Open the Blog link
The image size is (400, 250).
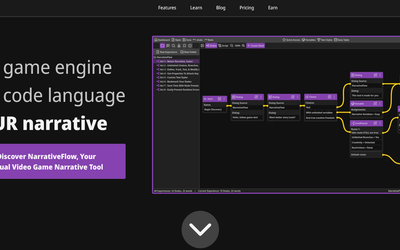click(x=220, y=7)
